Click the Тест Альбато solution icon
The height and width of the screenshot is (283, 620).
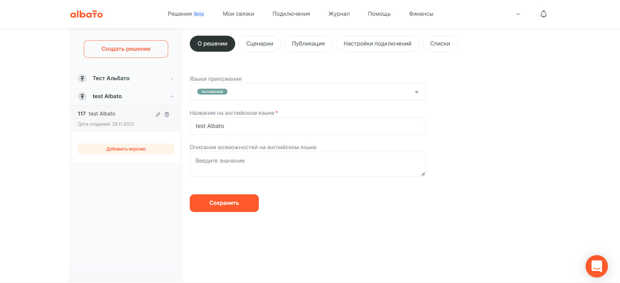click(x=82, y=79)
